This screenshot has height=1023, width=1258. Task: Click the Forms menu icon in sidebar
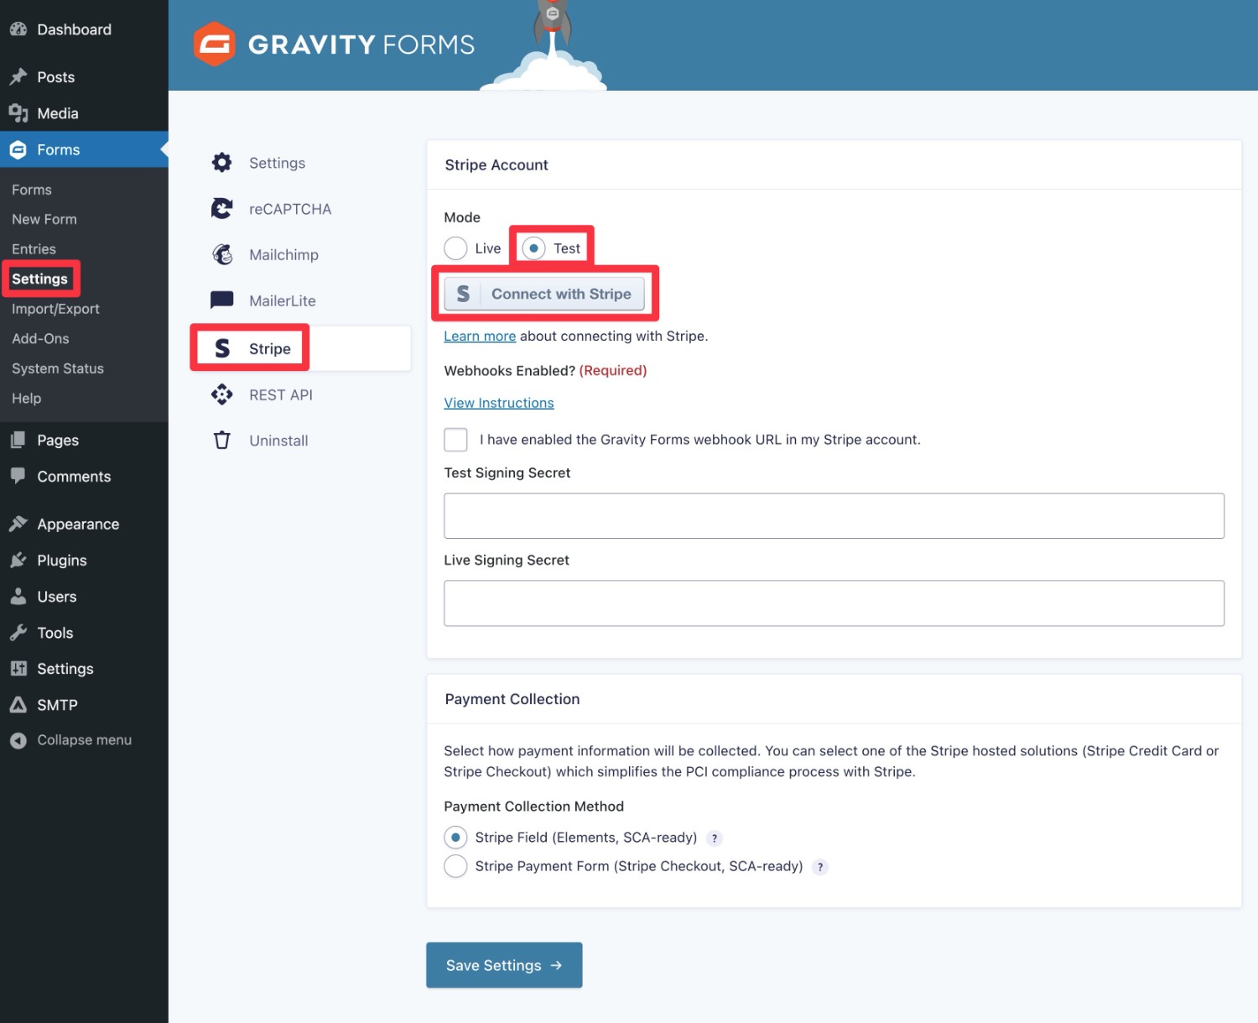point(18,149)
